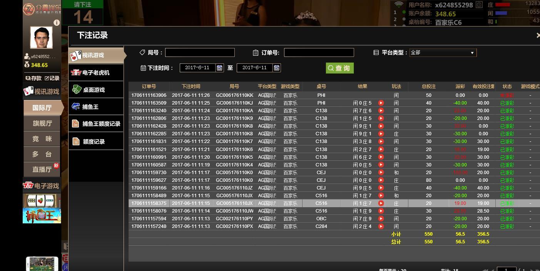Select 国际厅 hall in left sidebar

coord(42,108)
